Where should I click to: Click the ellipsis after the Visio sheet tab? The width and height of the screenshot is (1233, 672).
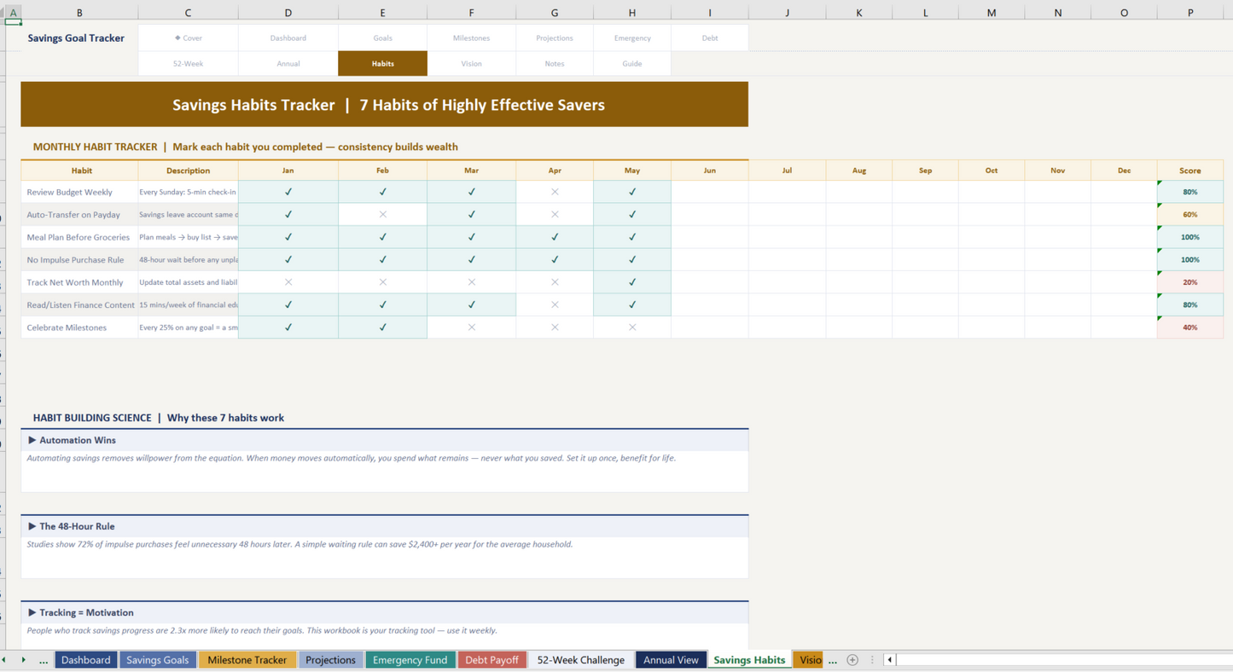click(x=833, y=660)
